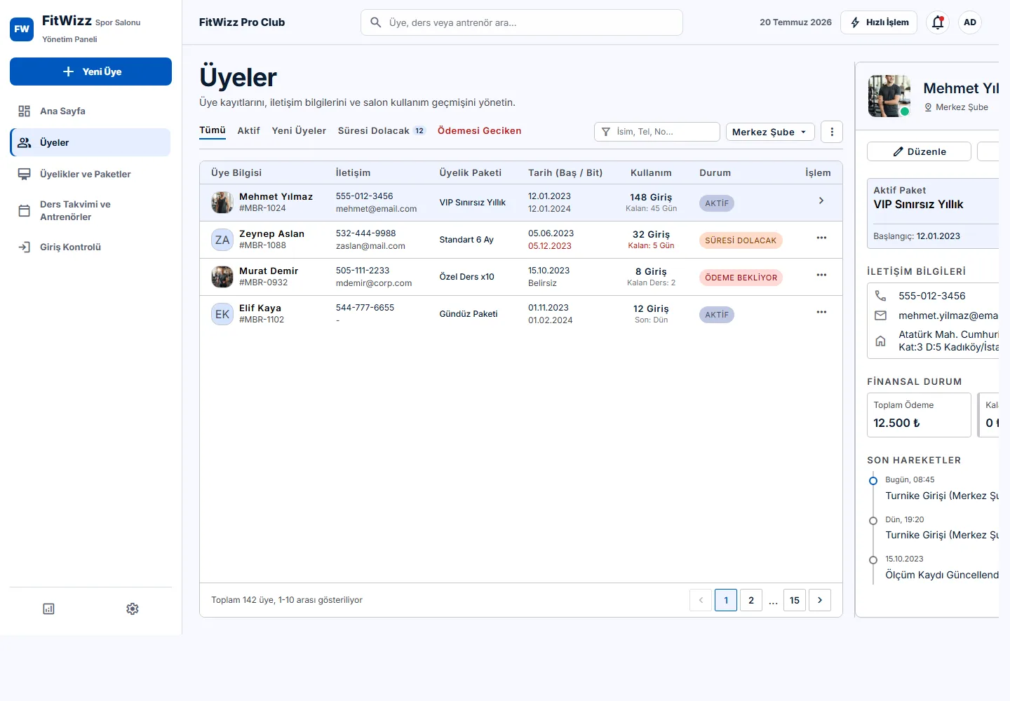Click the location pin next to Merkez Şube
Viewport: 1010px width, 701px height.
[x=928, y=107]
